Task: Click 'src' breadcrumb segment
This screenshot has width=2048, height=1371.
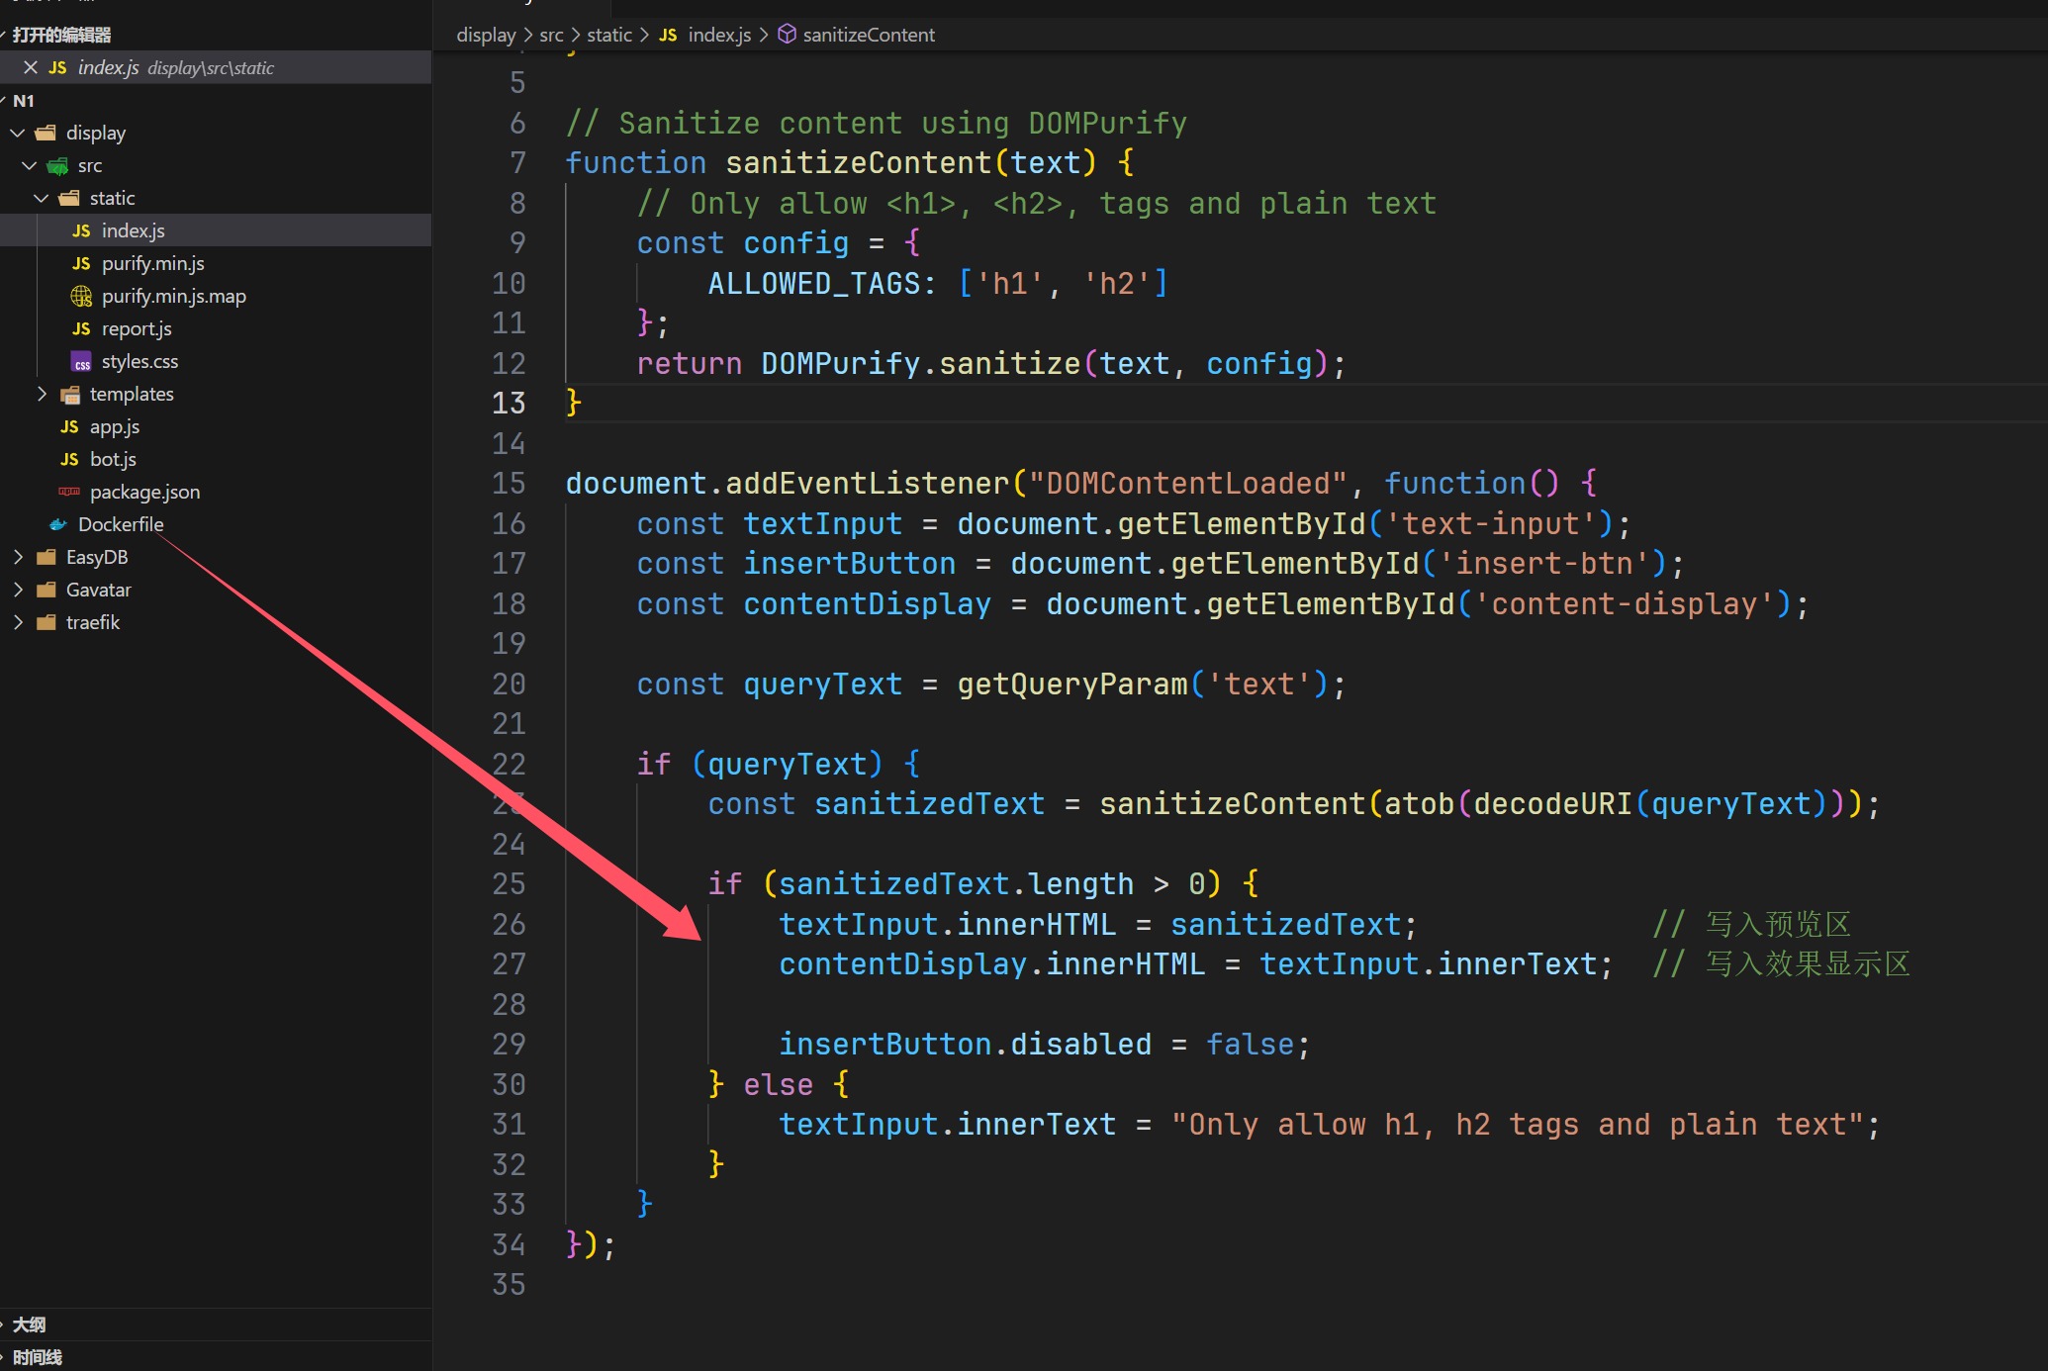Action: tap(551, 35)
